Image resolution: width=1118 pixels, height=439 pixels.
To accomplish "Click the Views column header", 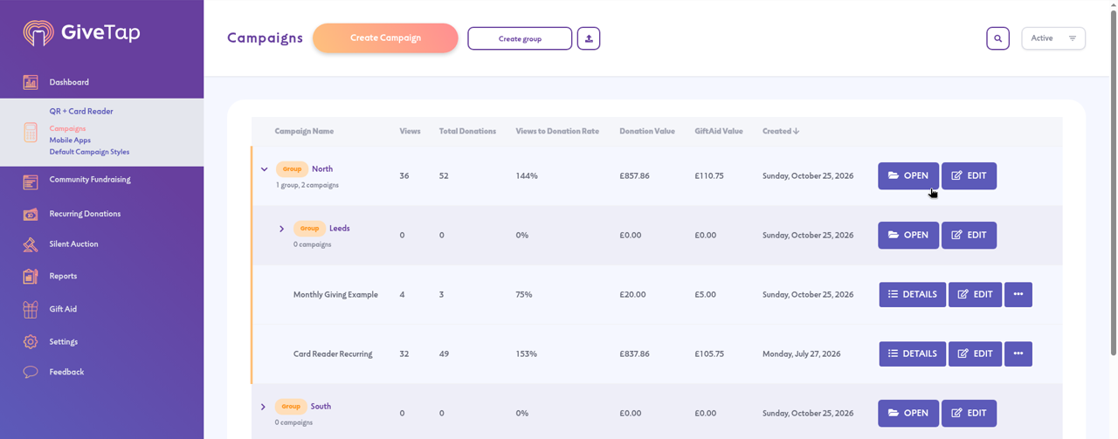I will (410, 132).
